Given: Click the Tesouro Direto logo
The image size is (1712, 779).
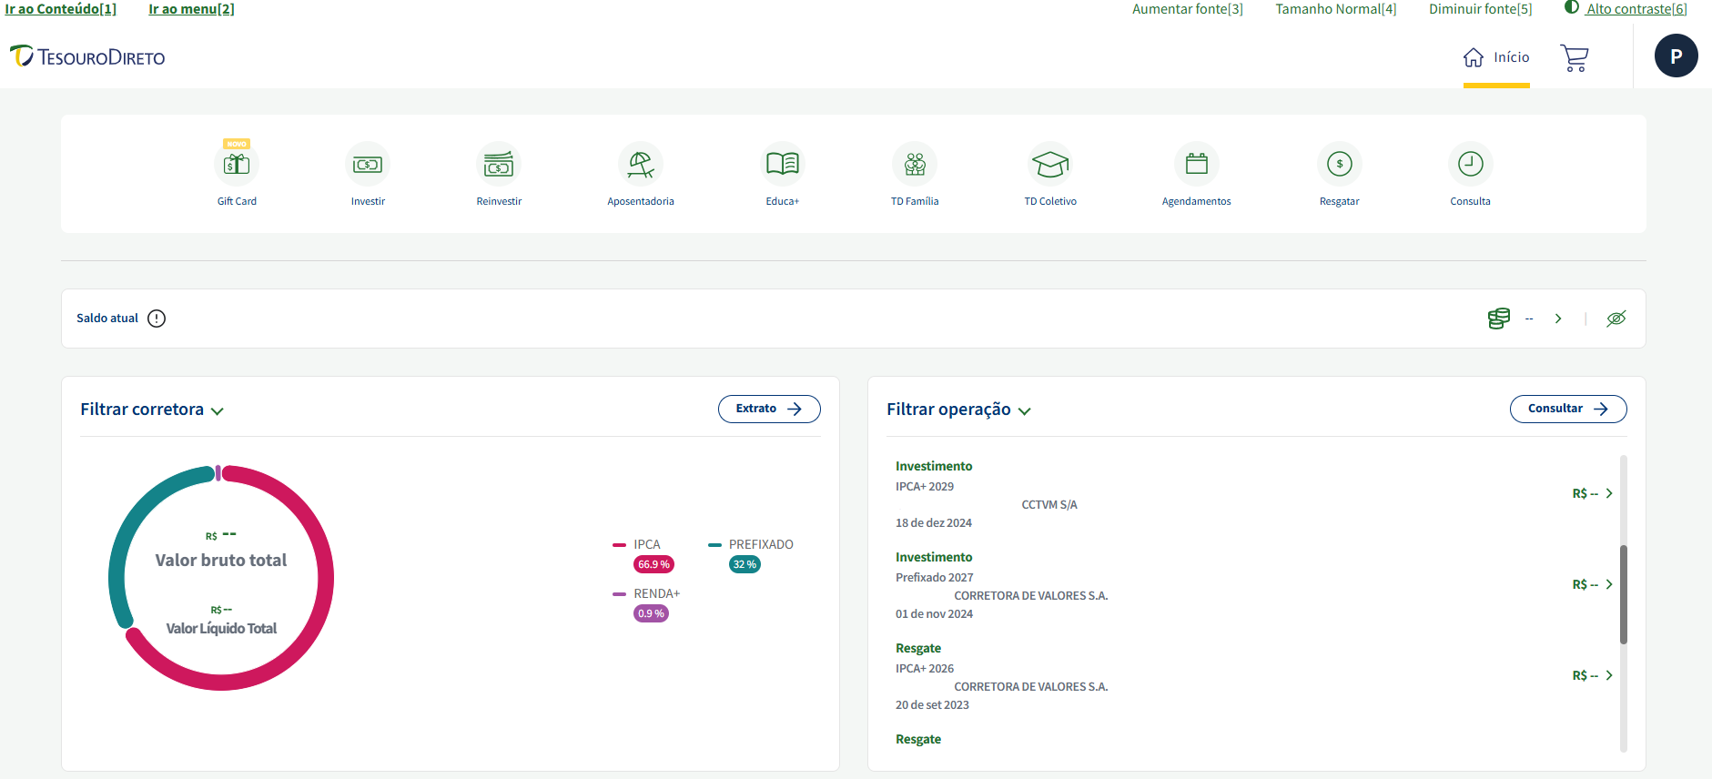Looking at the screenshot, I should click(x=87, y=57).
